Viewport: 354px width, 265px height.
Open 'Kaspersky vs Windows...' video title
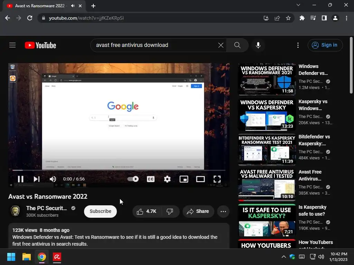(x=313, y=105)
